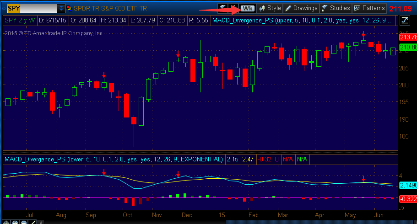Click the cyan 2.1498 MACD bubble

(408, 185)
